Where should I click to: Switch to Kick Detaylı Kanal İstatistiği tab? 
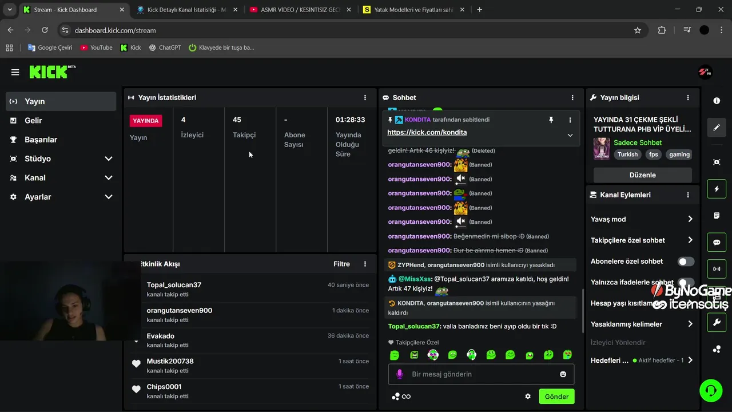coord(187,10)
